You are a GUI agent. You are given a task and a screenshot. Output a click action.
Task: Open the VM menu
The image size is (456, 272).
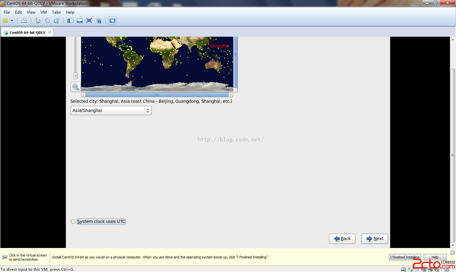point(44,12)
